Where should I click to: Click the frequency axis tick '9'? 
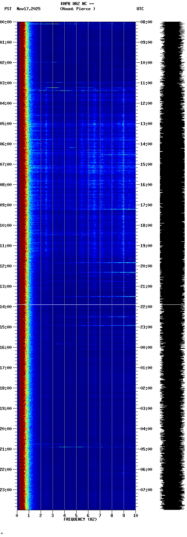click(x=124, y=516)
